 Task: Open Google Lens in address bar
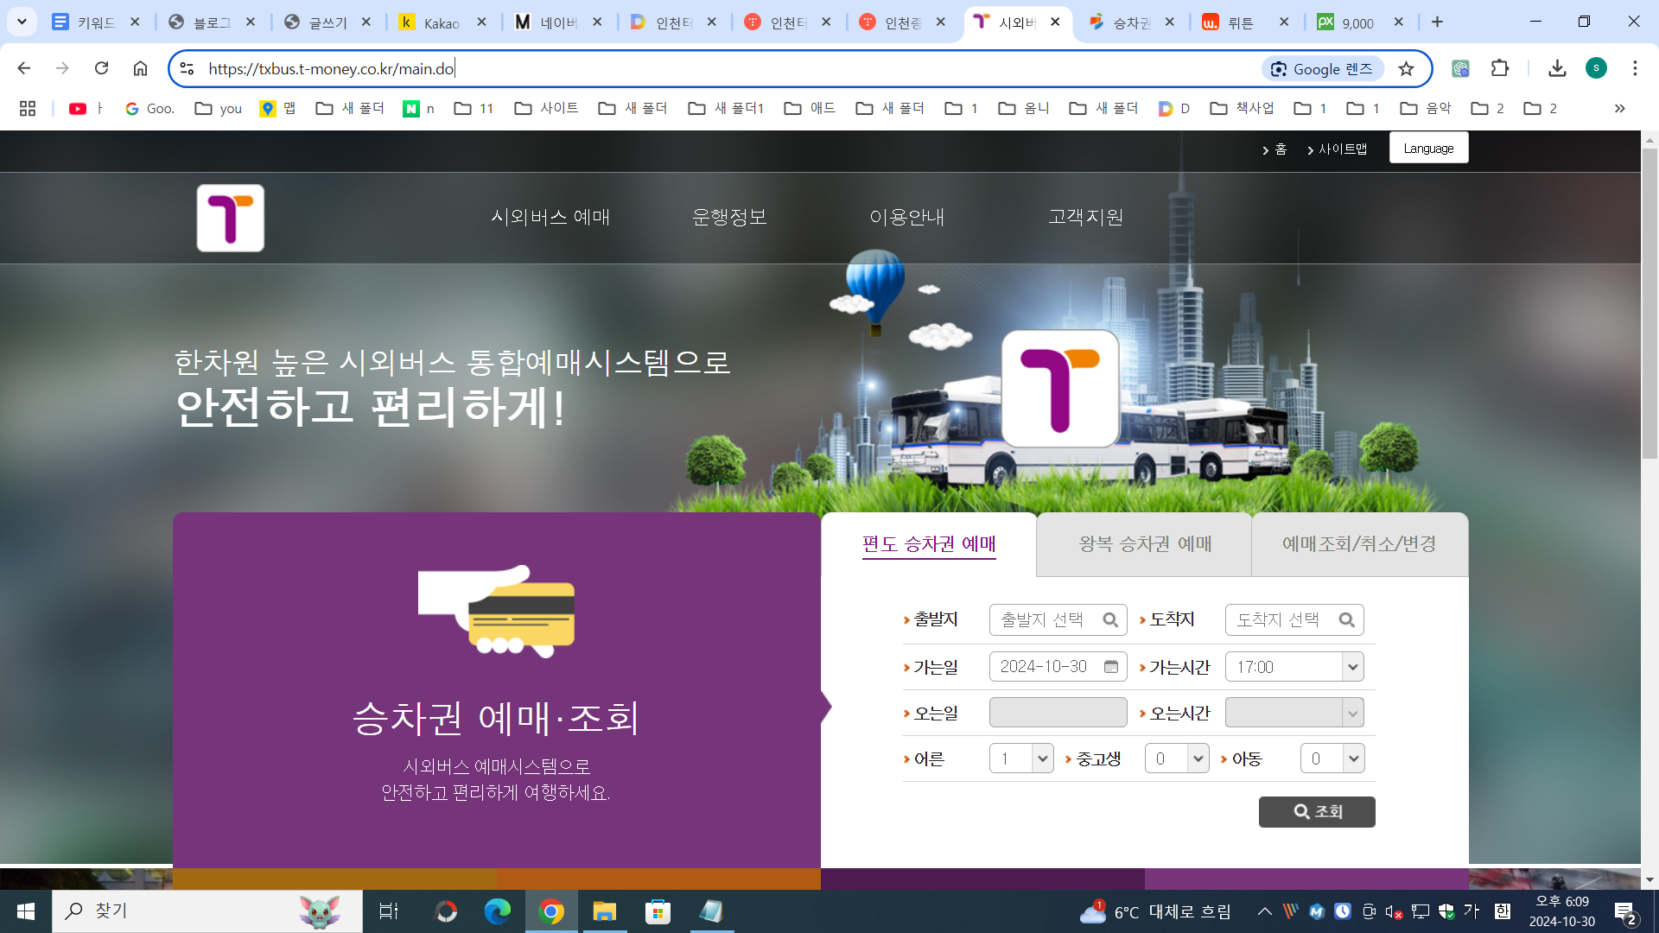[x=1323, y=69]
